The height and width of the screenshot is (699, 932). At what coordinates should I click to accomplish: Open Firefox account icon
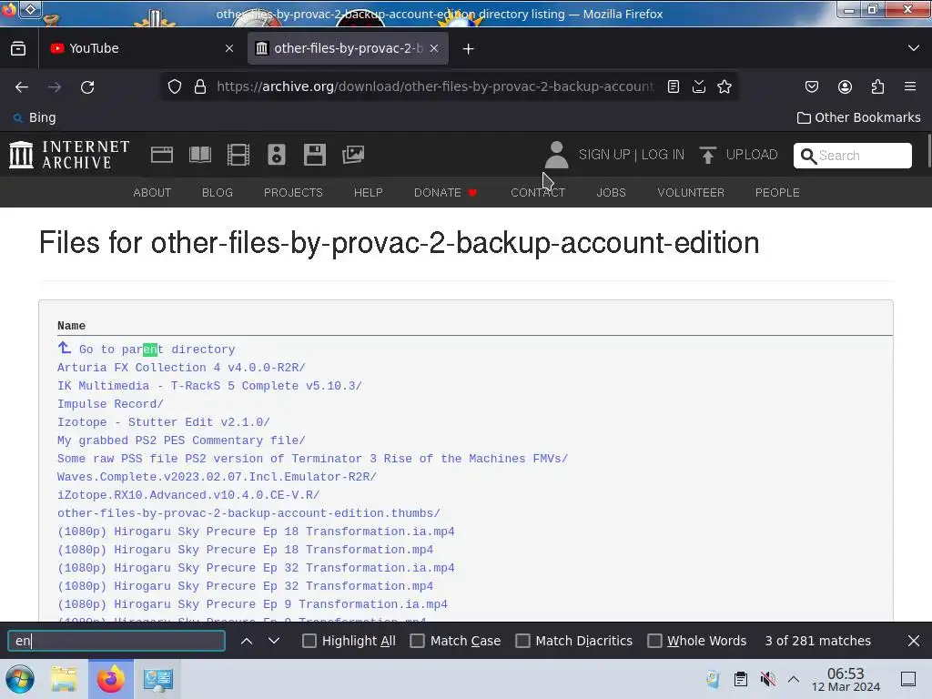(846, 86)
